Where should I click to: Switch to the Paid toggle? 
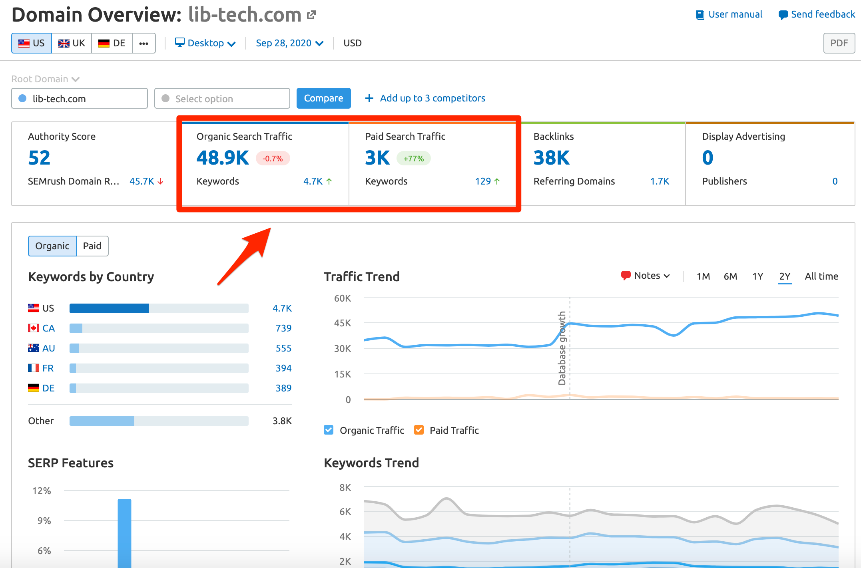(x=92, y=246)
